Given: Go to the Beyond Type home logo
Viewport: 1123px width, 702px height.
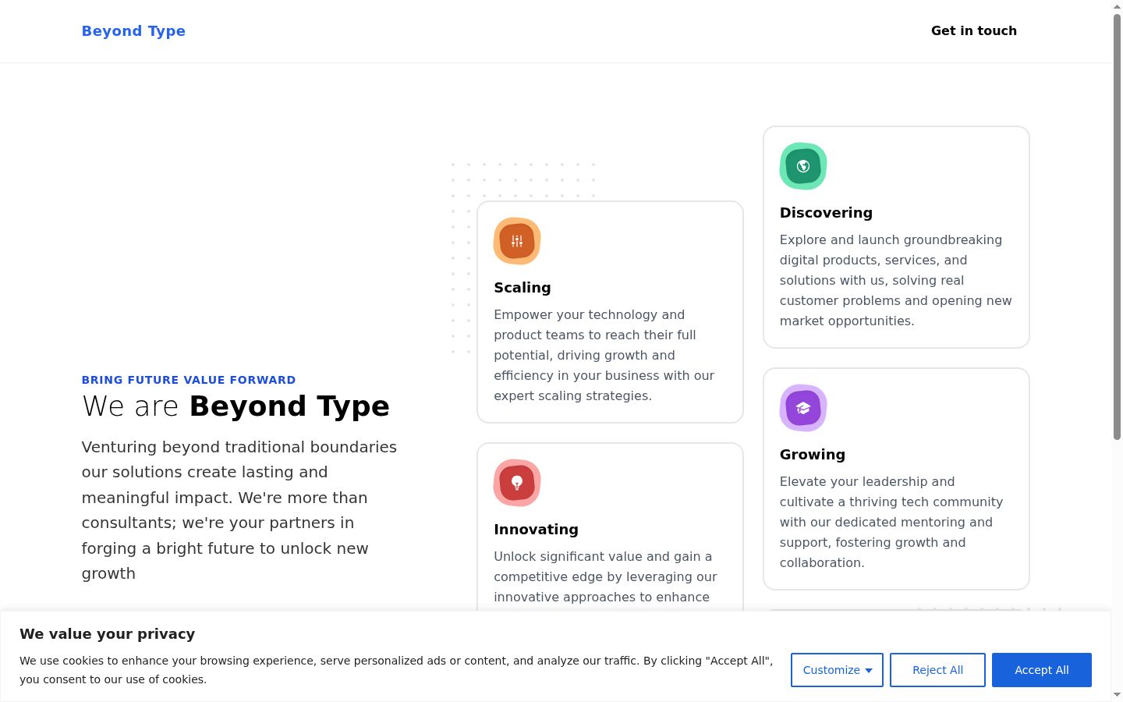Looking at the screenshot, I should (x=133, y=31).
